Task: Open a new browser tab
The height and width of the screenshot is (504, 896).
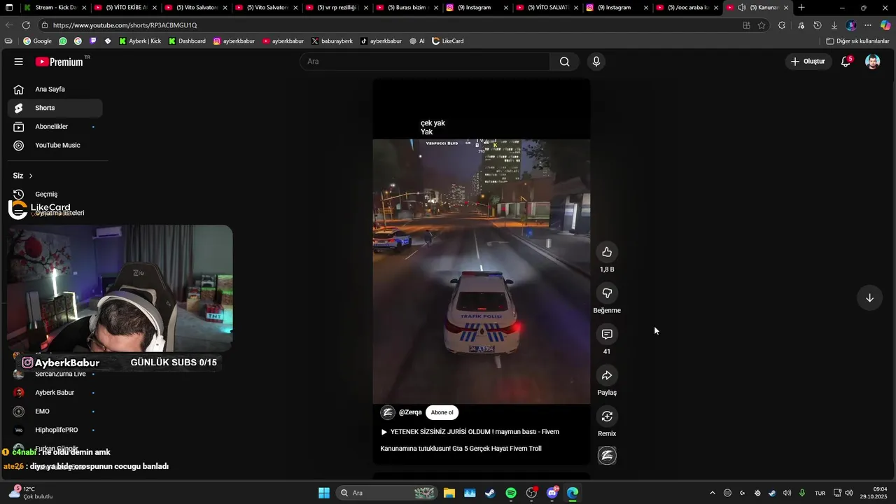Action: click(x=801, y=8)
